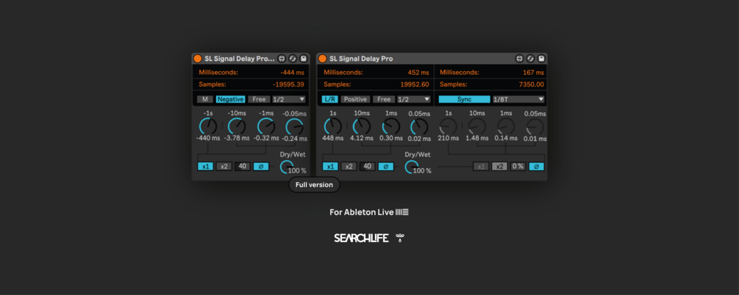Click the truncated SL Signal Delay Pro... title
The image size is (739, 295).
(x=240, y=59)
